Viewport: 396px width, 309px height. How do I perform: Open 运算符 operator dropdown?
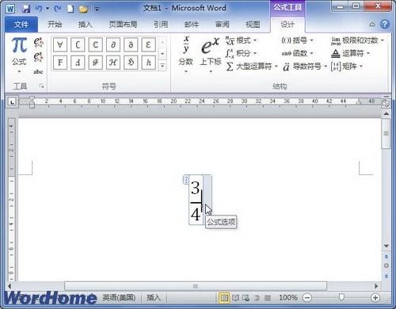(x=350, y=53)
